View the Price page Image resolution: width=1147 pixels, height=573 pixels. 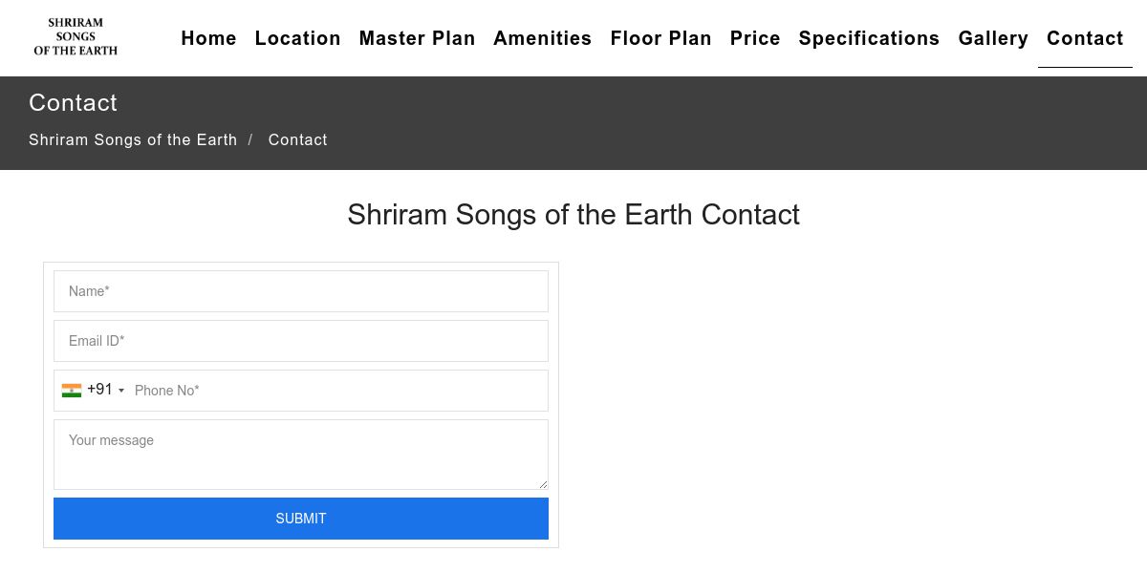pos(755,38)
